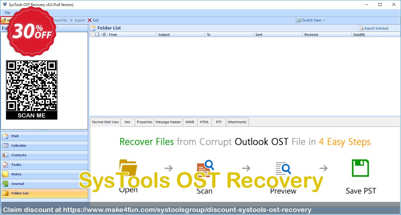The width and height of the screenshot is (401, 215).
Task: Sort by the Size(KB) column header
Action: [376, 35]
